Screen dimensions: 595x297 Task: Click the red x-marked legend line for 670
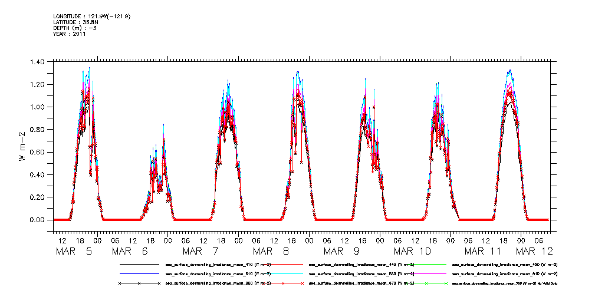pyautogui.click(x=282, y=283)
